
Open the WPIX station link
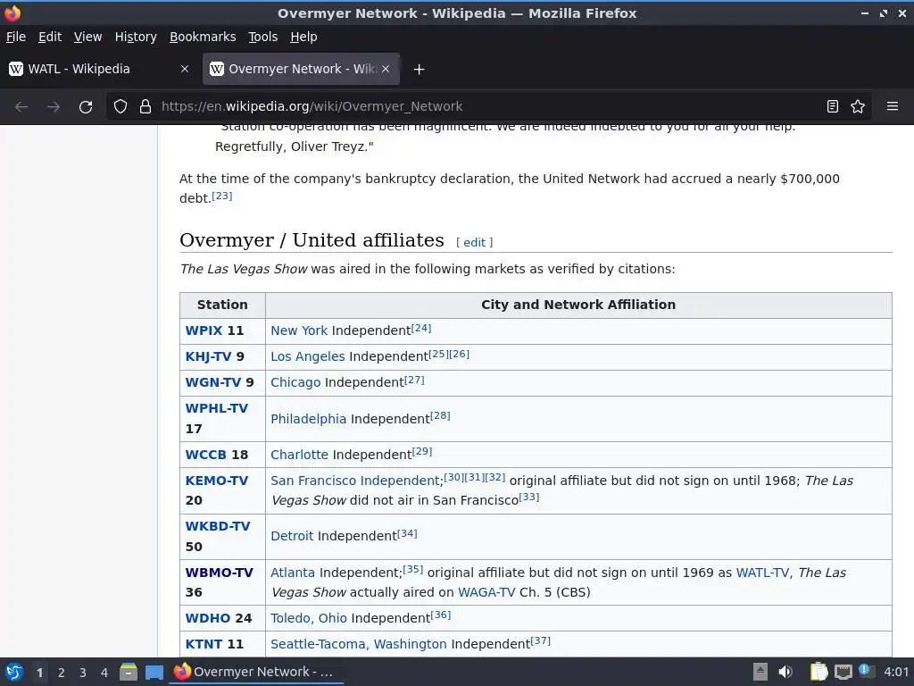click(x=204, y=330)
